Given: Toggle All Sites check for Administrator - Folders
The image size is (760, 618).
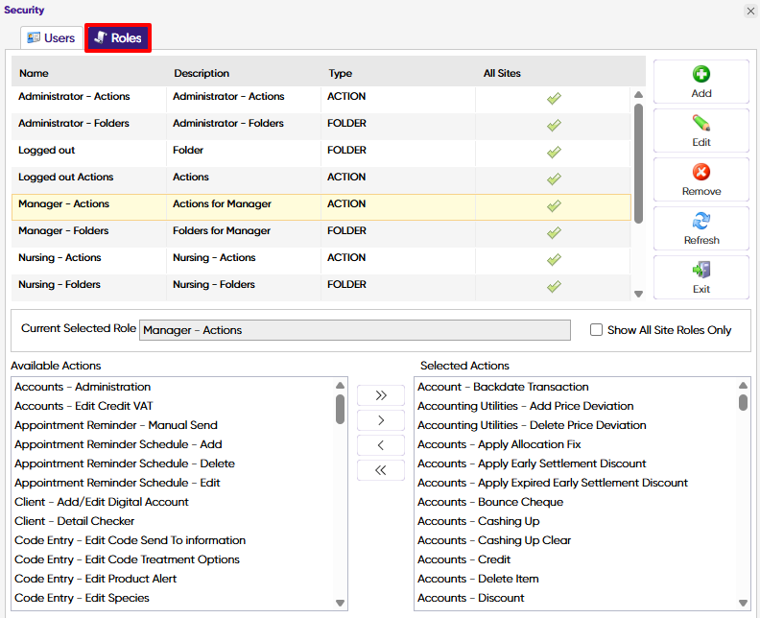Looking at the screenshot, I should pyautogui.click(x=554, y=126).
